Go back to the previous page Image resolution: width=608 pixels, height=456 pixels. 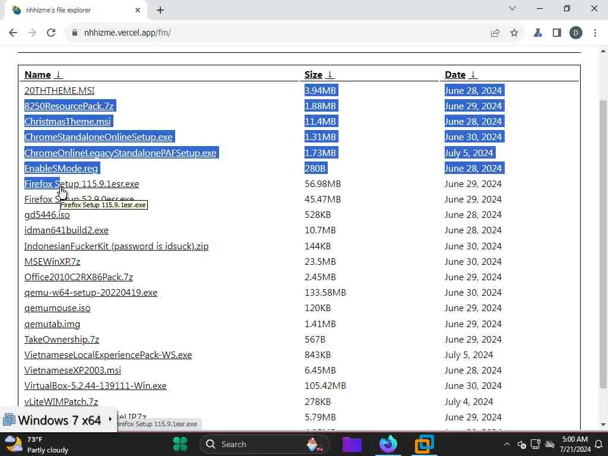13,33
